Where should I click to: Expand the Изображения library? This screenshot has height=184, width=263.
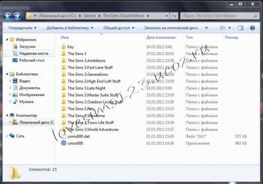coord(10,95)
